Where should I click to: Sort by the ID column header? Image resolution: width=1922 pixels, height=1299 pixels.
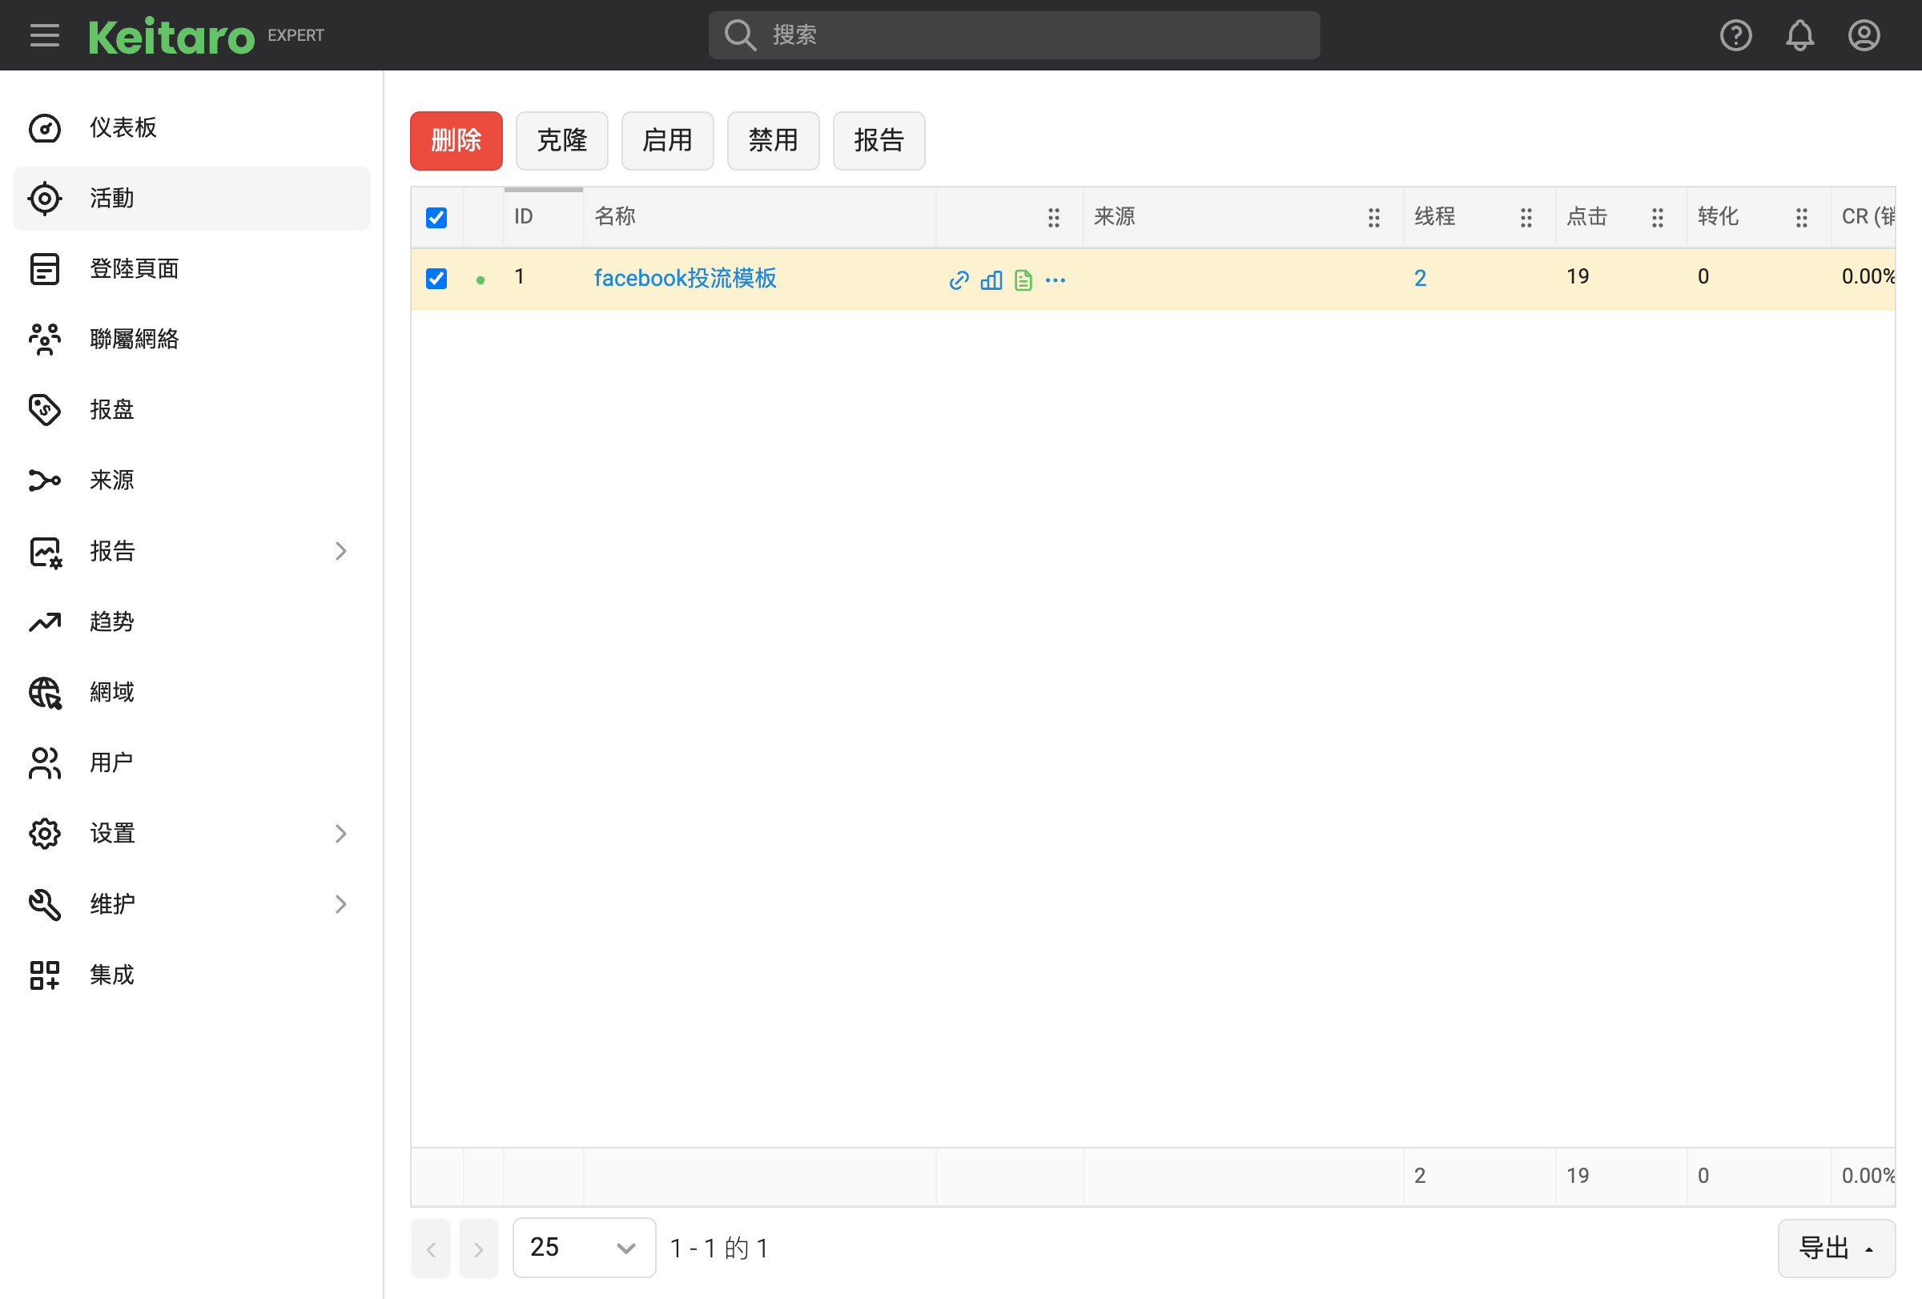[543, 218]
